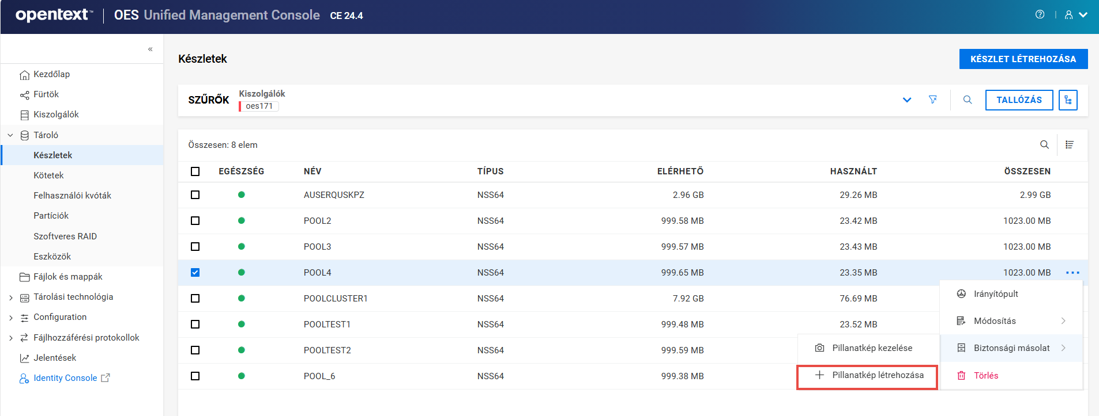Click the help question mark icon
The width and height of the screenshot is (1099, 416).
click(1040, 15)
